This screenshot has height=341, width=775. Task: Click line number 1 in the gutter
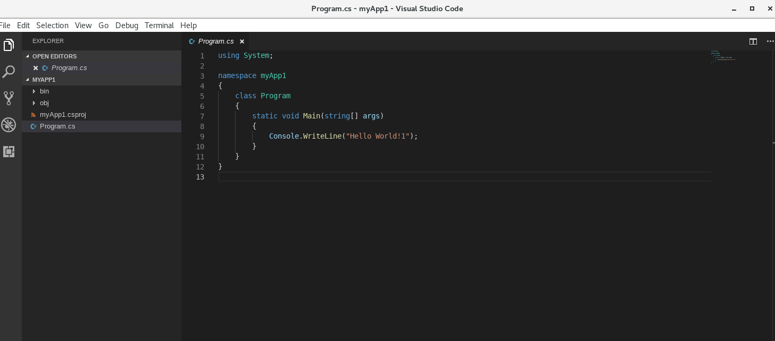[202, 56]
